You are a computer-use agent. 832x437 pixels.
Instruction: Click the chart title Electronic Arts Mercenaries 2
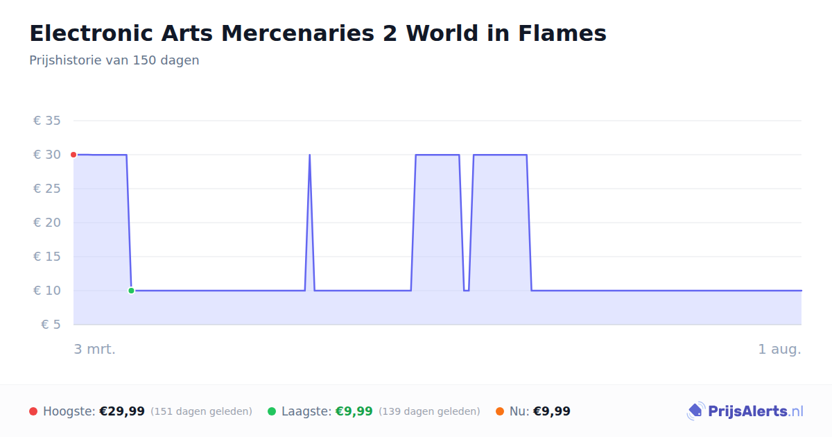pos(318,33)
